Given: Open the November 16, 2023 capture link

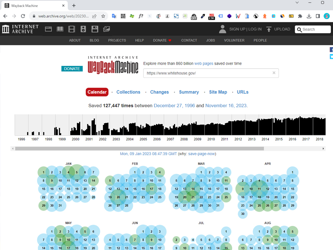Looking at the screenshot, I should [226, 106].
